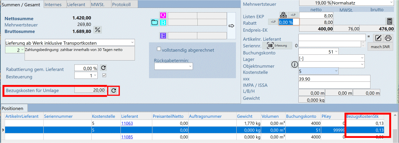This screenshot has width=399, height=143.
Task: Click the xxx field containing 39.90
Action: pos(334,79)
